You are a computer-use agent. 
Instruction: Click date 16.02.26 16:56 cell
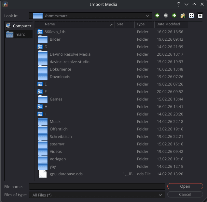point(170,32)
